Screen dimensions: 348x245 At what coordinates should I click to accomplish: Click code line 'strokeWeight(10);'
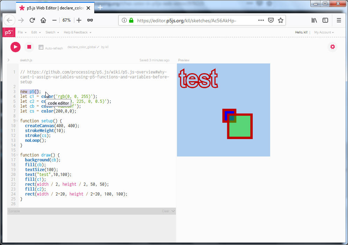point(45,130)
